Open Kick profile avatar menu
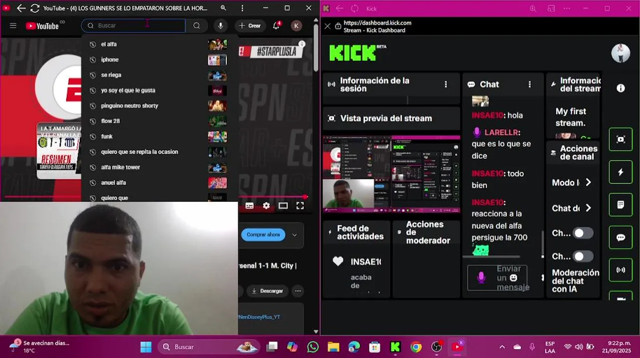Screen dimensions: 640x358 (621, 53)
